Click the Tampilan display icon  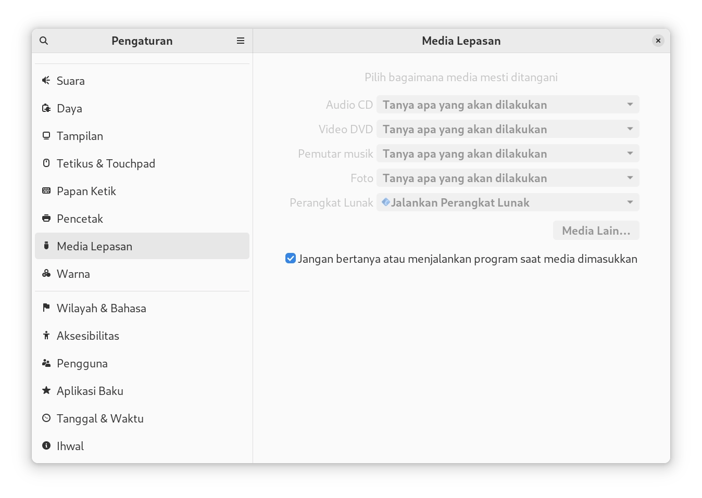tap(46, 136)
